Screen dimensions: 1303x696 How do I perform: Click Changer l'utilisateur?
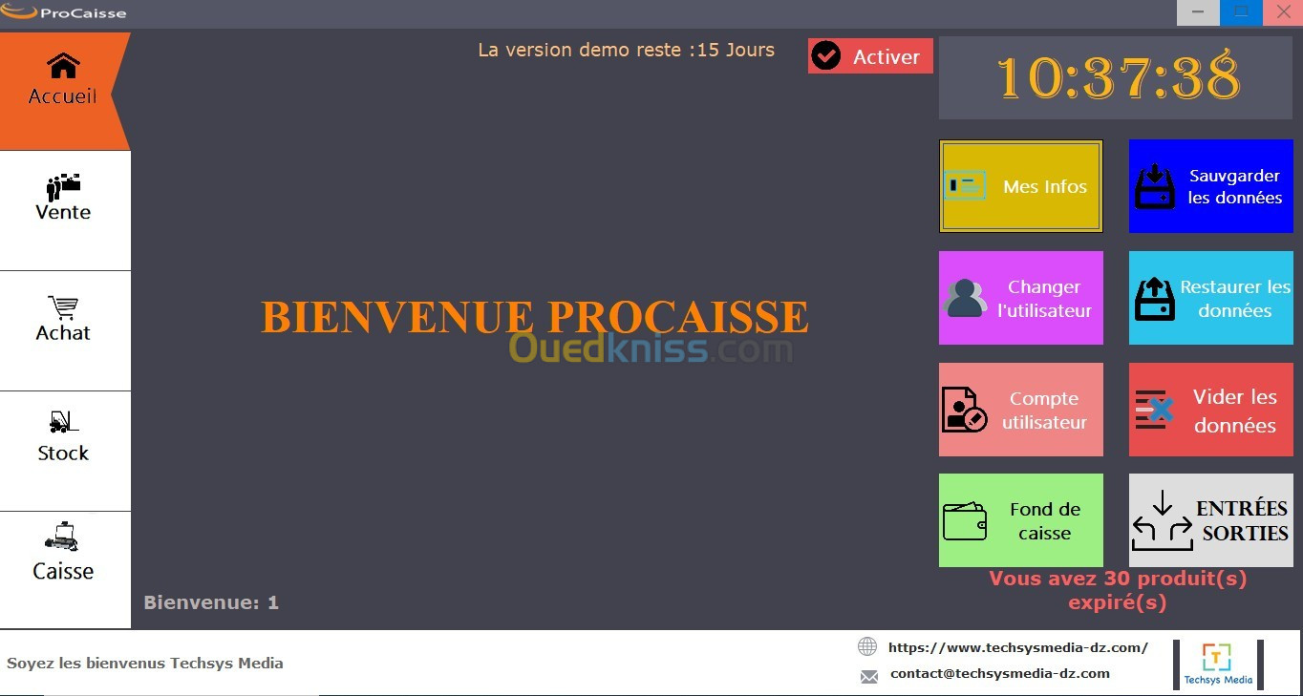pyautogui.click(x=1021, y=298)
